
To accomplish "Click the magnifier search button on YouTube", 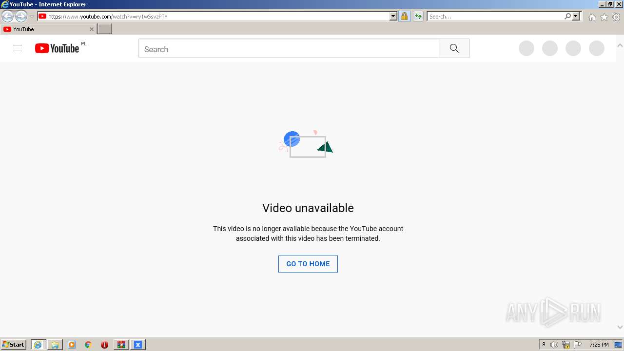I will [x=454, y=48].
